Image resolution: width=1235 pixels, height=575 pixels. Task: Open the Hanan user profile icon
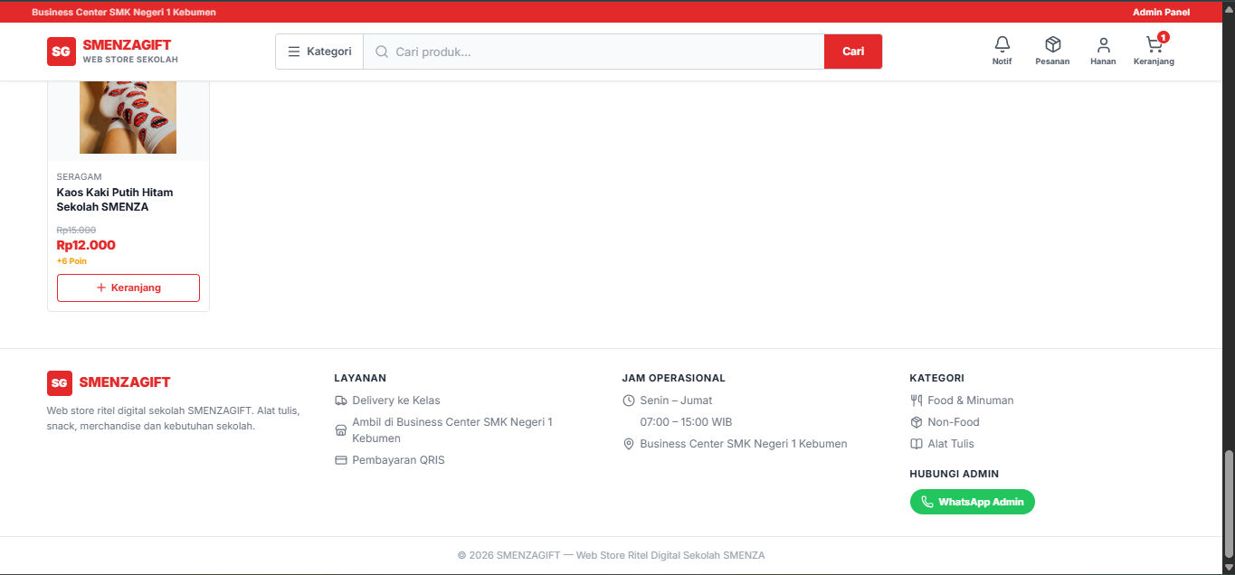(x=1103, y=44)
